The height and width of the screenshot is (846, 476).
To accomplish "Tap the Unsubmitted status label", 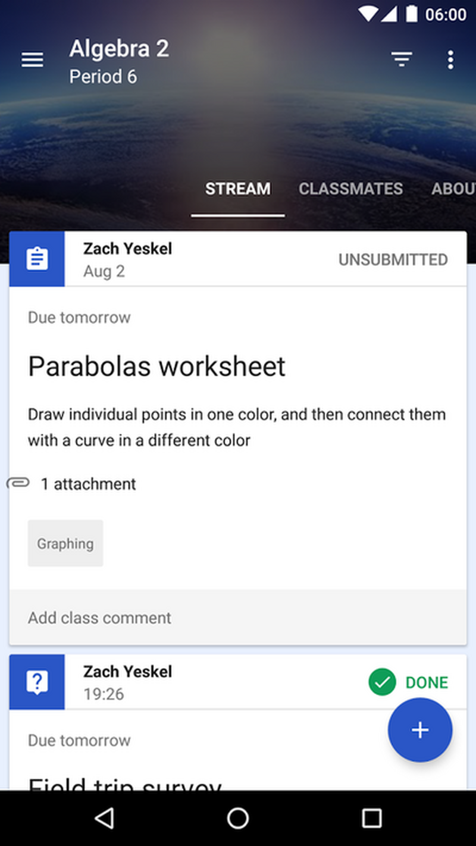I will point(393,260).
